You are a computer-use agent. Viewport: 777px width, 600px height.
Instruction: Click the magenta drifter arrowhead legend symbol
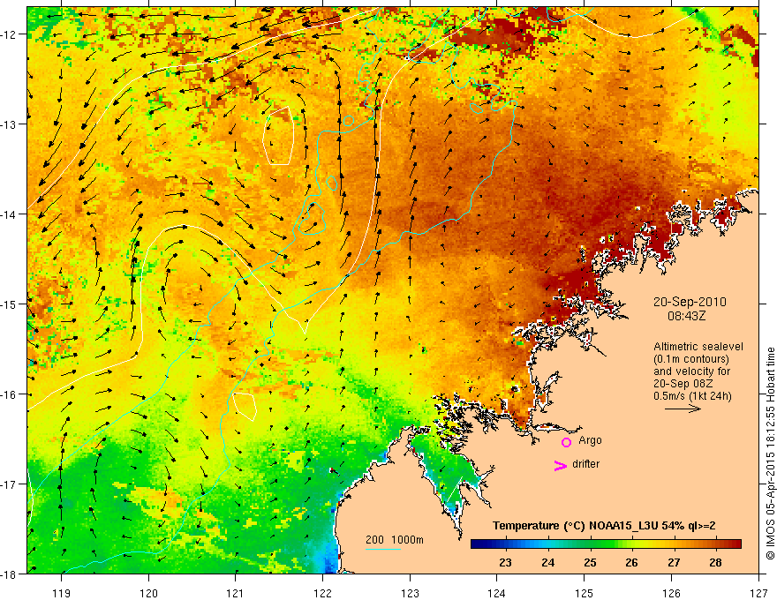[560, 465]
